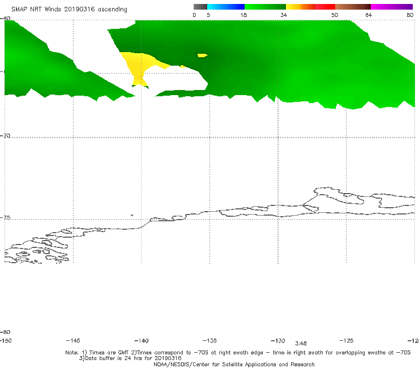Click the color bar label 18
419x368 pixels.
(x=243, y=15)
